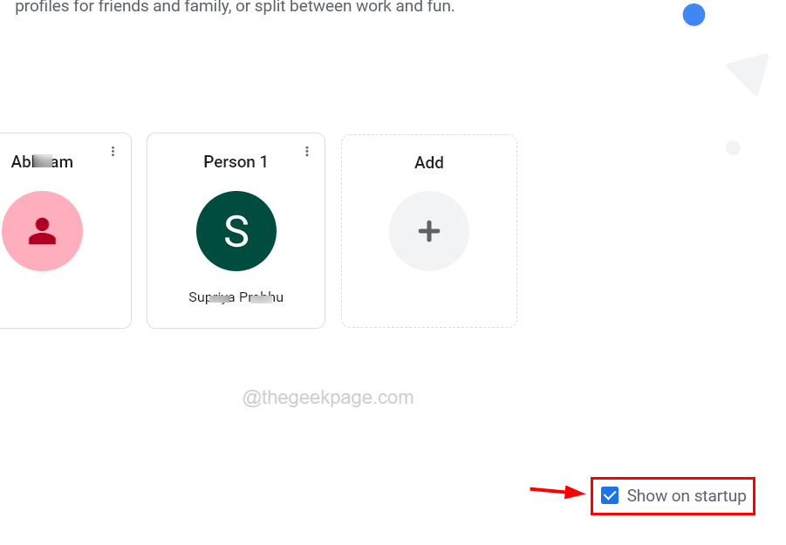786x545 pixels.
Task: Open the kebab menu on the first profile card
Action: pos(113,151)
